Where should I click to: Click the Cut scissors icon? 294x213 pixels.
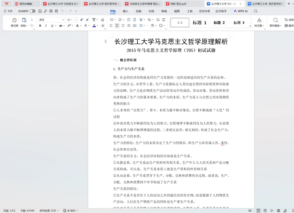32,20
